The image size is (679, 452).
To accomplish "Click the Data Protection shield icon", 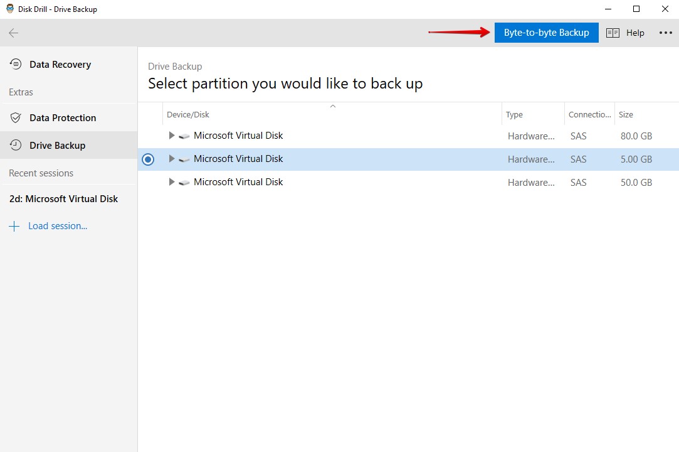I will click(16, 117).
